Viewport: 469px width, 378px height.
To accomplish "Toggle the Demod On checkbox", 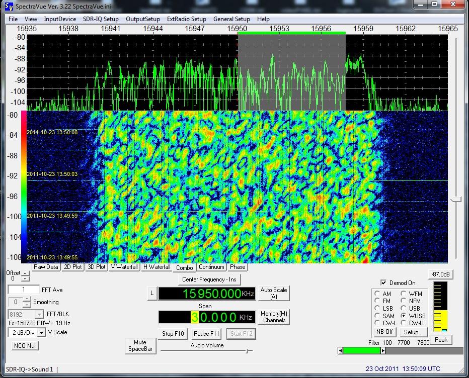I will [384, 282].
